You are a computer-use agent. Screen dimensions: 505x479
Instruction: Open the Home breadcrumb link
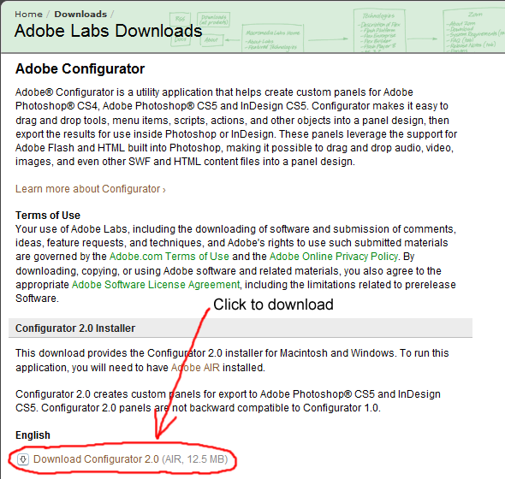pos(28,15)
